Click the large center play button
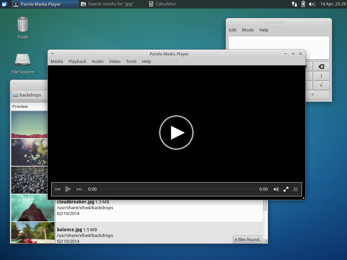The height and width of the screenshot is (260, 347). coord(176,133)
